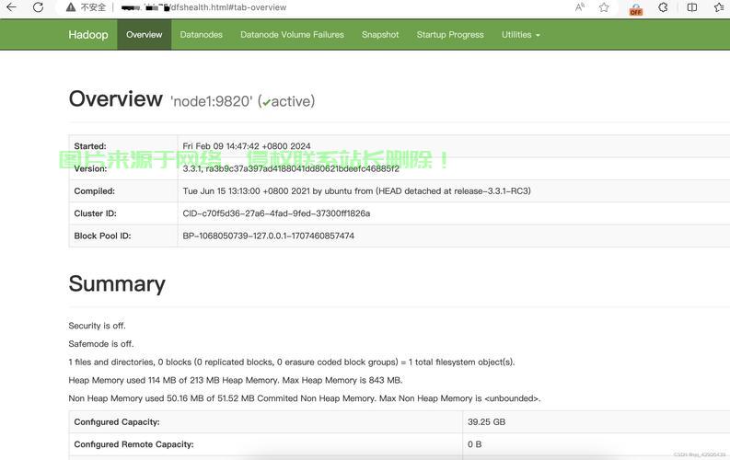Screen dimensions: 730x460
Task: Click Configured Remote Capacity label
Action: coord(133,444)
